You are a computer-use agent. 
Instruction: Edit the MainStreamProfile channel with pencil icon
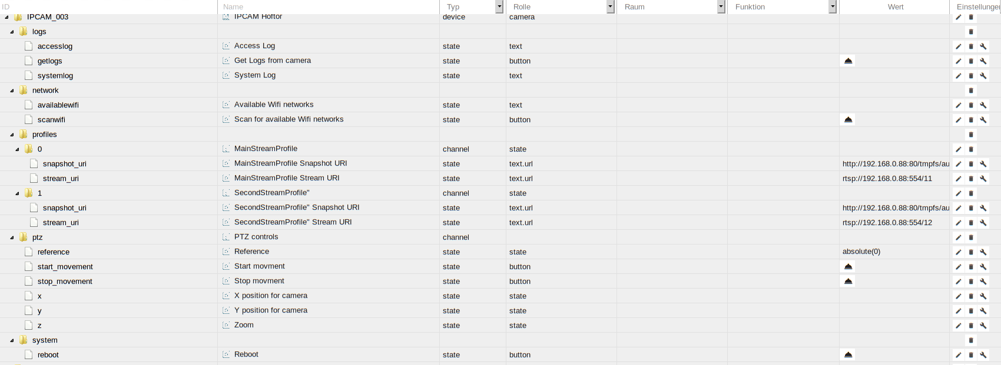coord(958,149)
